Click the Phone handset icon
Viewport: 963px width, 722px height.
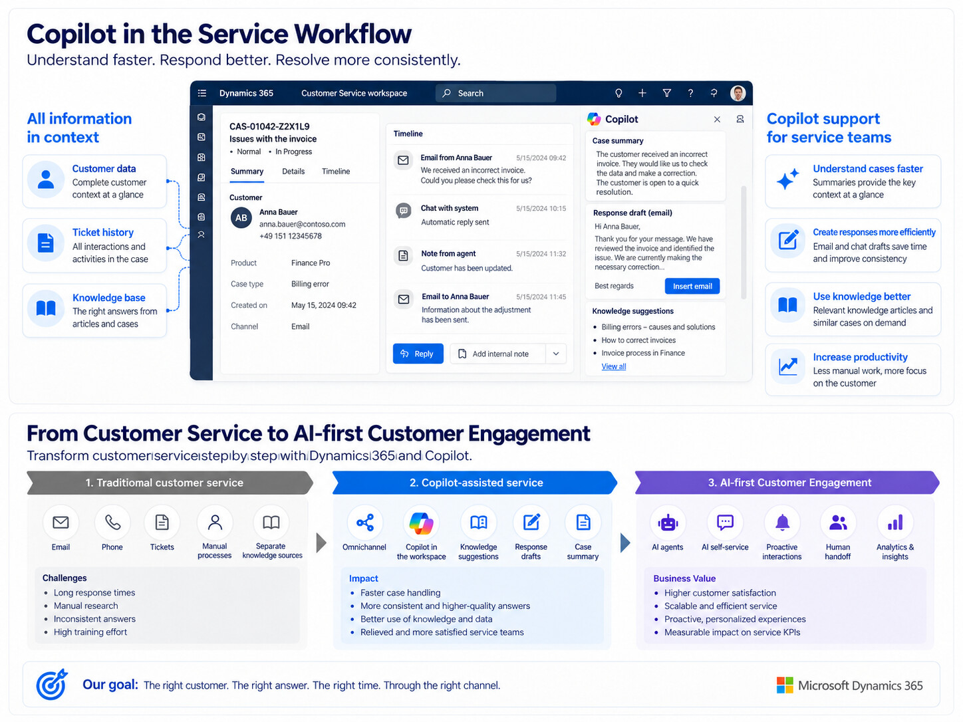click(x=112, y=523)
